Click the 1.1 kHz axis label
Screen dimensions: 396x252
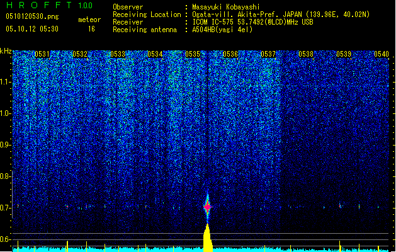(x=6, y=82)
